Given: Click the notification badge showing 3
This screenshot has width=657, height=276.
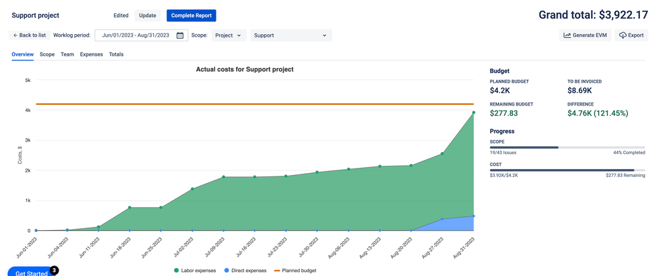Looking at the screenshot, I should [54, 269].
